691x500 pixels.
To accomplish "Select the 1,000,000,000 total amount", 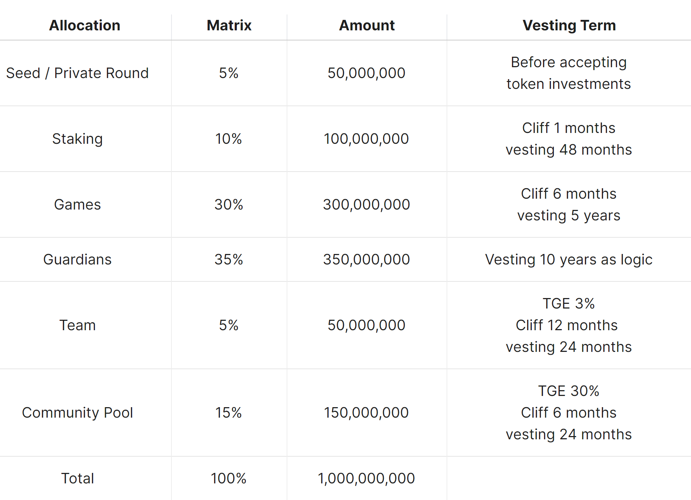I will click(x=366, y=478).
